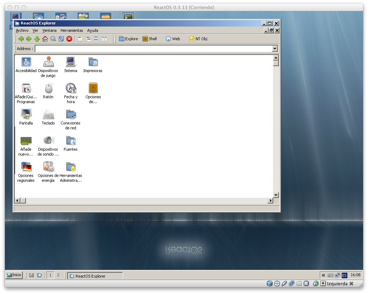Viewport: 368px width, 294px height.
Task: Click the horizontal scrollbar right arrow
Action: [270, 200]
